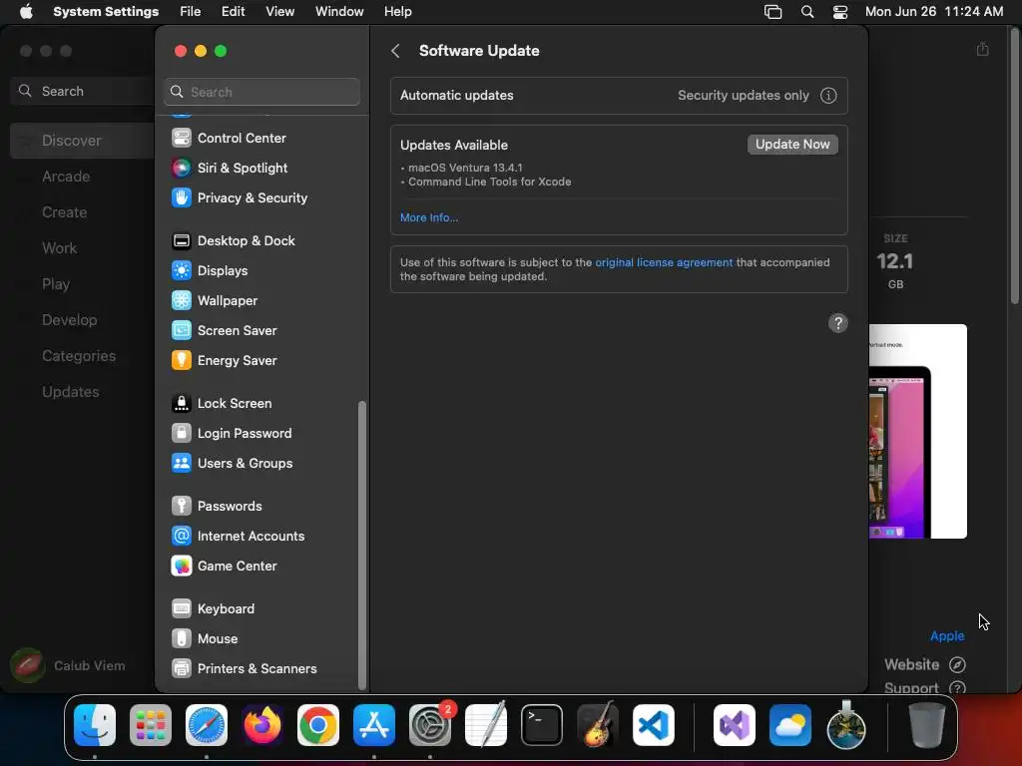The width and height of the screenshot is (1022, 766).
Task: Select the Lock Screen icon
Action: pyautogui.click(x=182, y=404)
